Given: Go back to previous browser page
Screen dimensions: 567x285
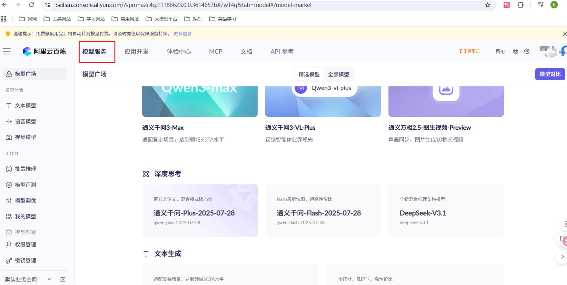Looking at the screenshot, I should click(x=4, y=5).
